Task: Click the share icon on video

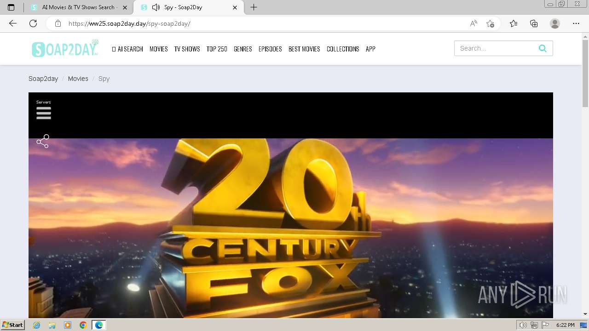Action: [43, 141]
